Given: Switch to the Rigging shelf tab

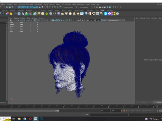Looking at the screenshot, I should 12,10.
